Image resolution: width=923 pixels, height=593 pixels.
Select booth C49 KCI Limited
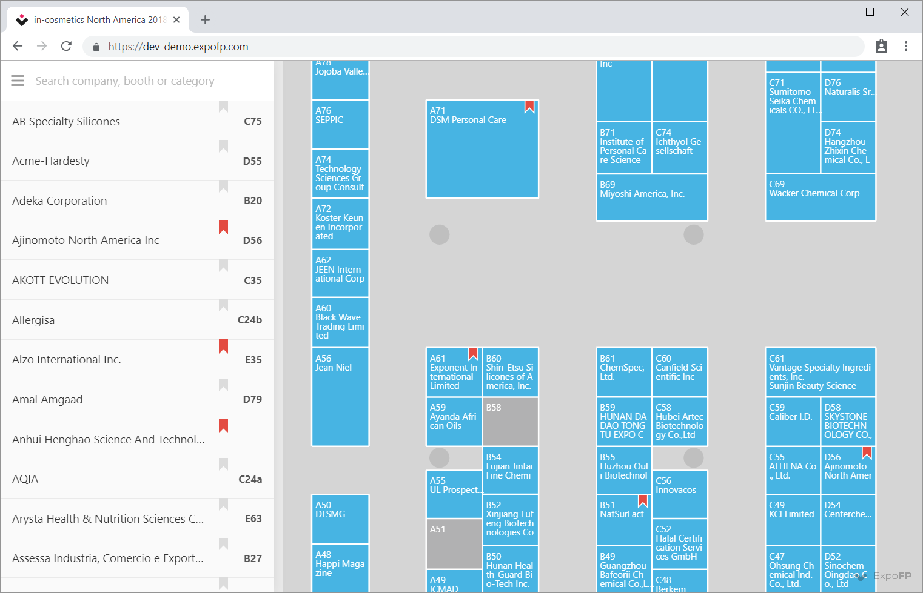click(793, 520)
